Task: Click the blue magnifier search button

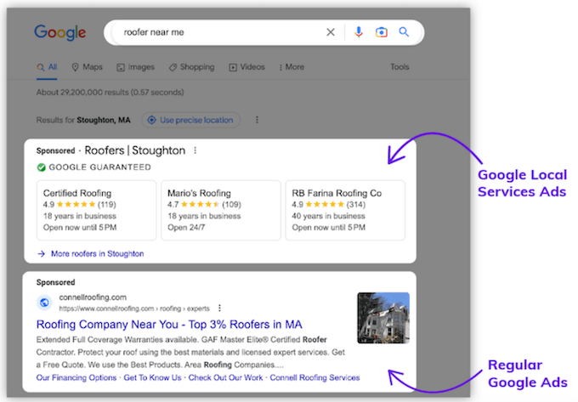Action: (x=404, y=32)
